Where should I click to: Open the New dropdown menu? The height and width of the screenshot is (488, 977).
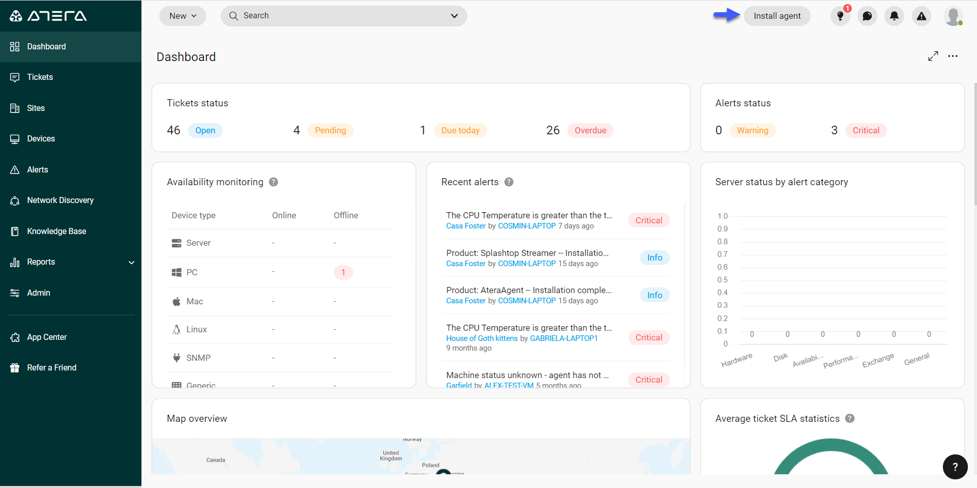(183, 16)
